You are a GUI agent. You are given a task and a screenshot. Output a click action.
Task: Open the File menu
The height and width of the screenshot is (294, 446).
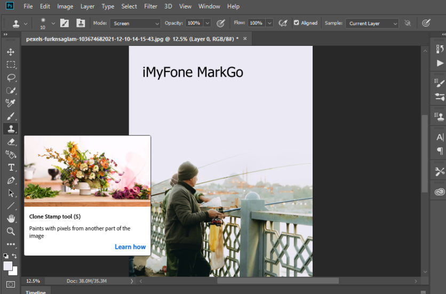28,6
